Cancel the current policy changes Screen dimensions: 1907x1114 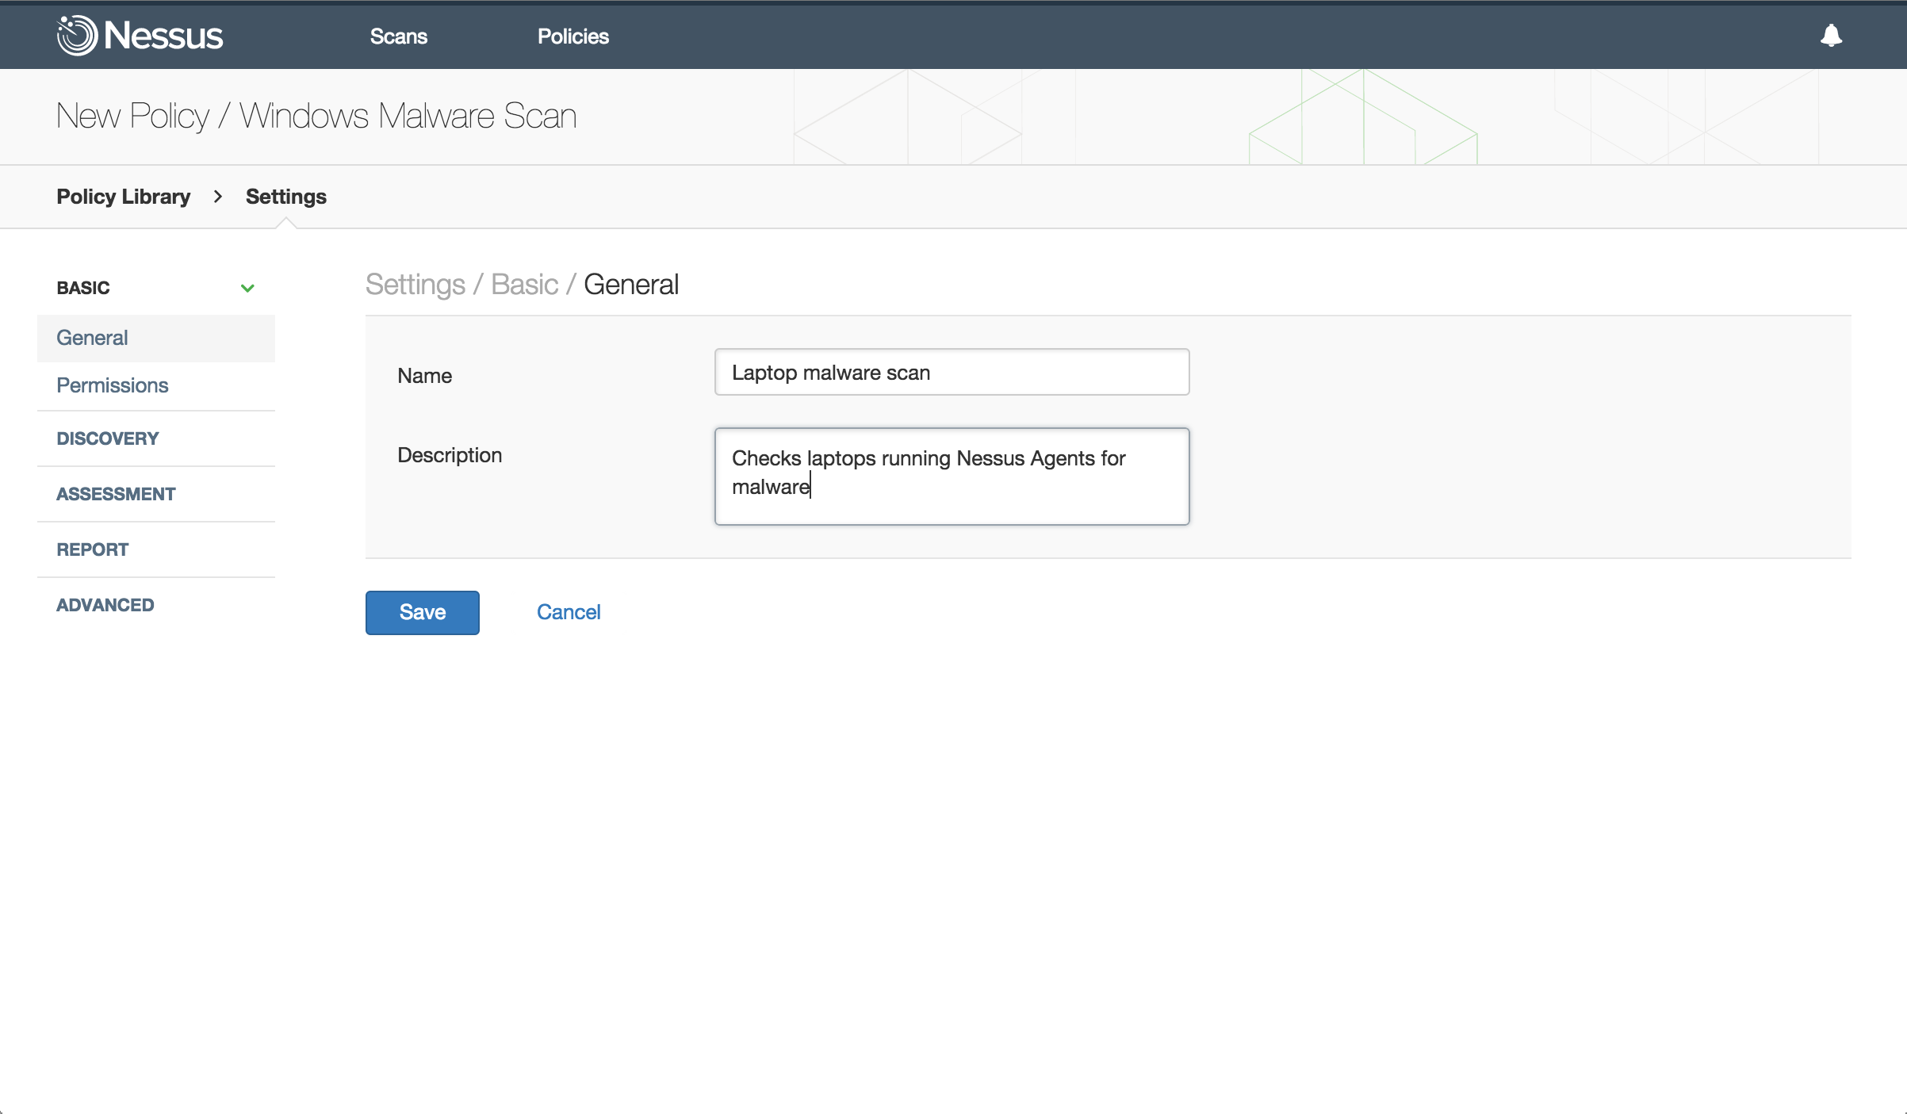tap(568, 611)
